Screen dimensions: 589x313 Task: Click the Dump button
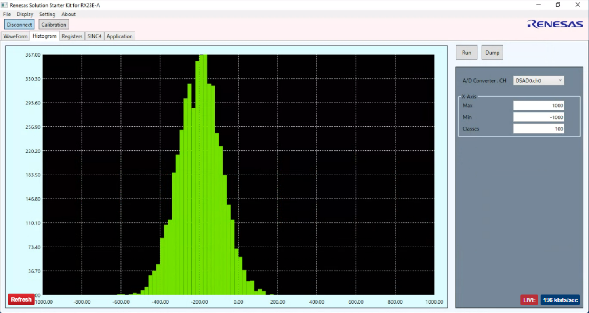pos(492,53)
